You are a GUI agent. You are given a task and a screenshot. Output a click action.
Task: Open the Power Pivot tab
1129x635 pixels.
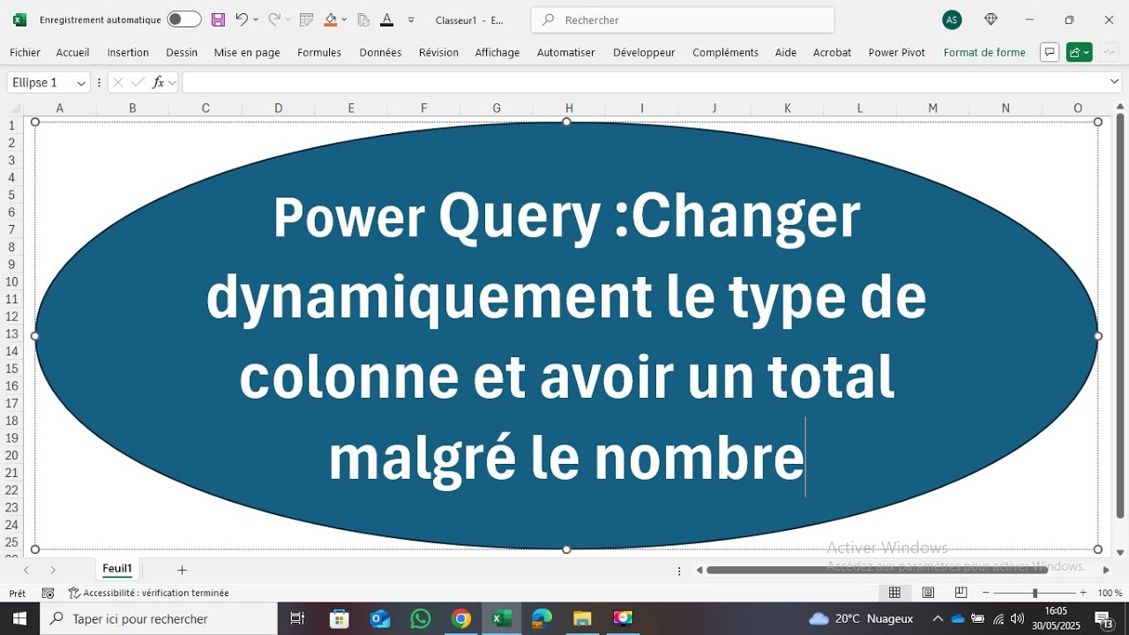[896, 52]
